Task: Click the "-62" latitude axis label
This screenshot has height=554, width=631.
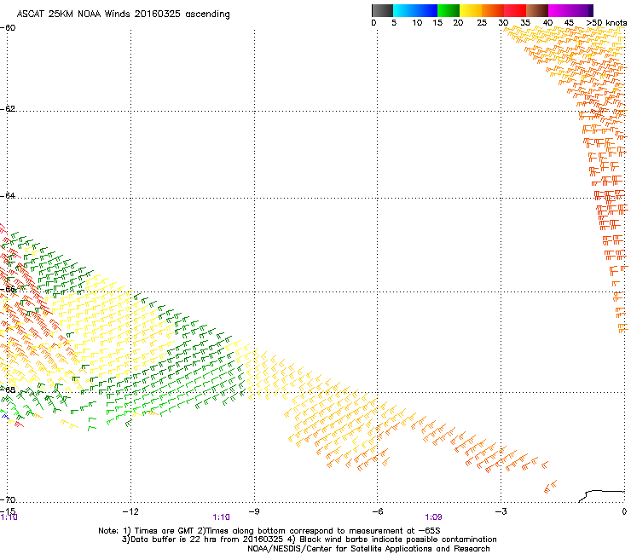Action: coord(8,108)
